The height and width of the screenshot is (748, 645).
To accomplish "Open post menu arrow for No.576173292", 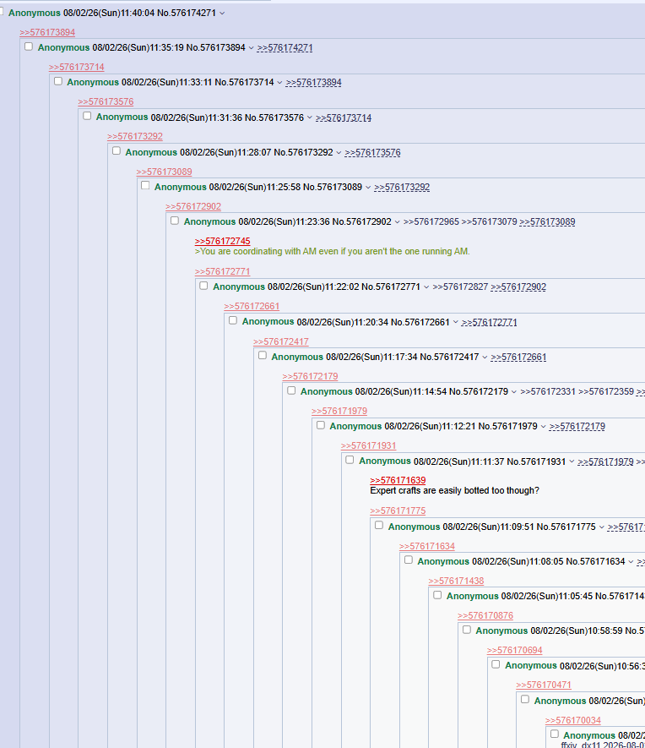I will [339, 153].
